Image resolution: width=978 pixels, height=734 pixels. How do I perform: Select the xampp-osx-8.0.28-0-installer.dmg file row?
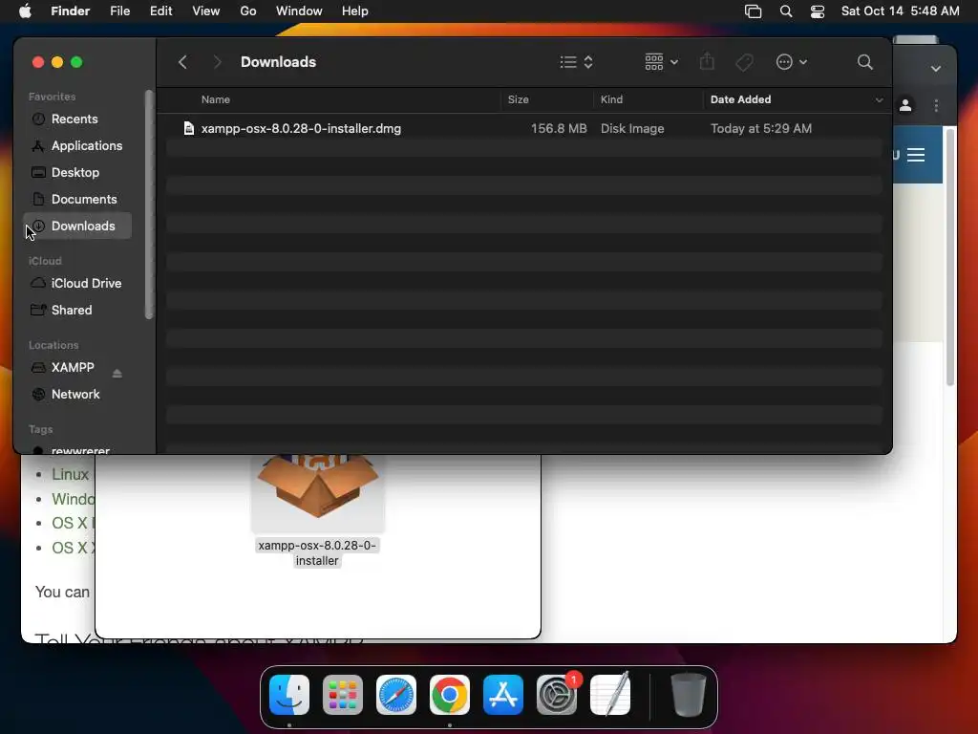coord(524,129)
